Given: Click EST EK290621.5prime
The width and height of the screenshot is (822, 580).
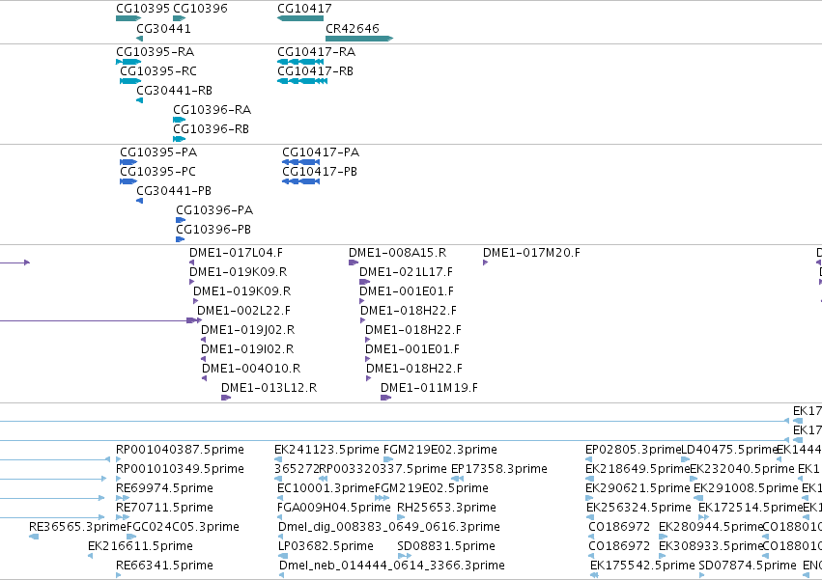Looking at the screenshot, I should click(589, 498).
